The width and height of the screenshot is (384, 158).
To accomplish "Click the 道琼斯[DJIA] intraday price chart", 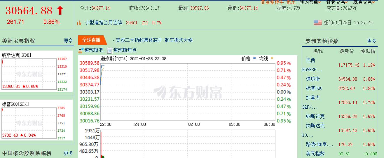I will pyautogui.click(x=188, y=92).
